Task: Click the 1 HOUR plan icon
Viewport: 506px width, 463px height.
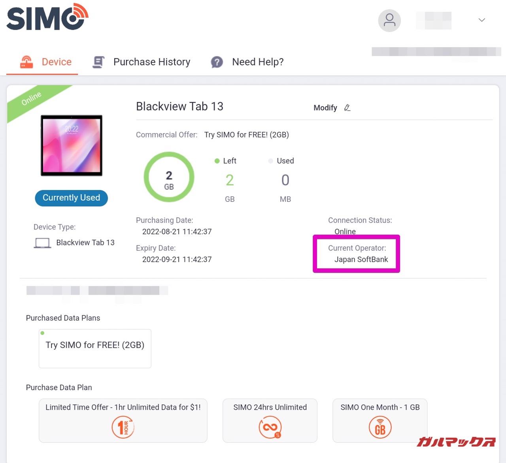Action: coord(123,427)
